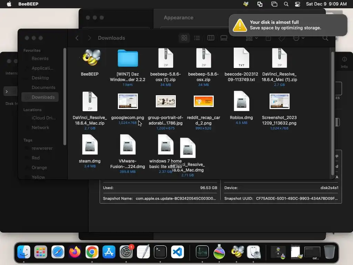Click the Finder search icon

pos(325,38)
